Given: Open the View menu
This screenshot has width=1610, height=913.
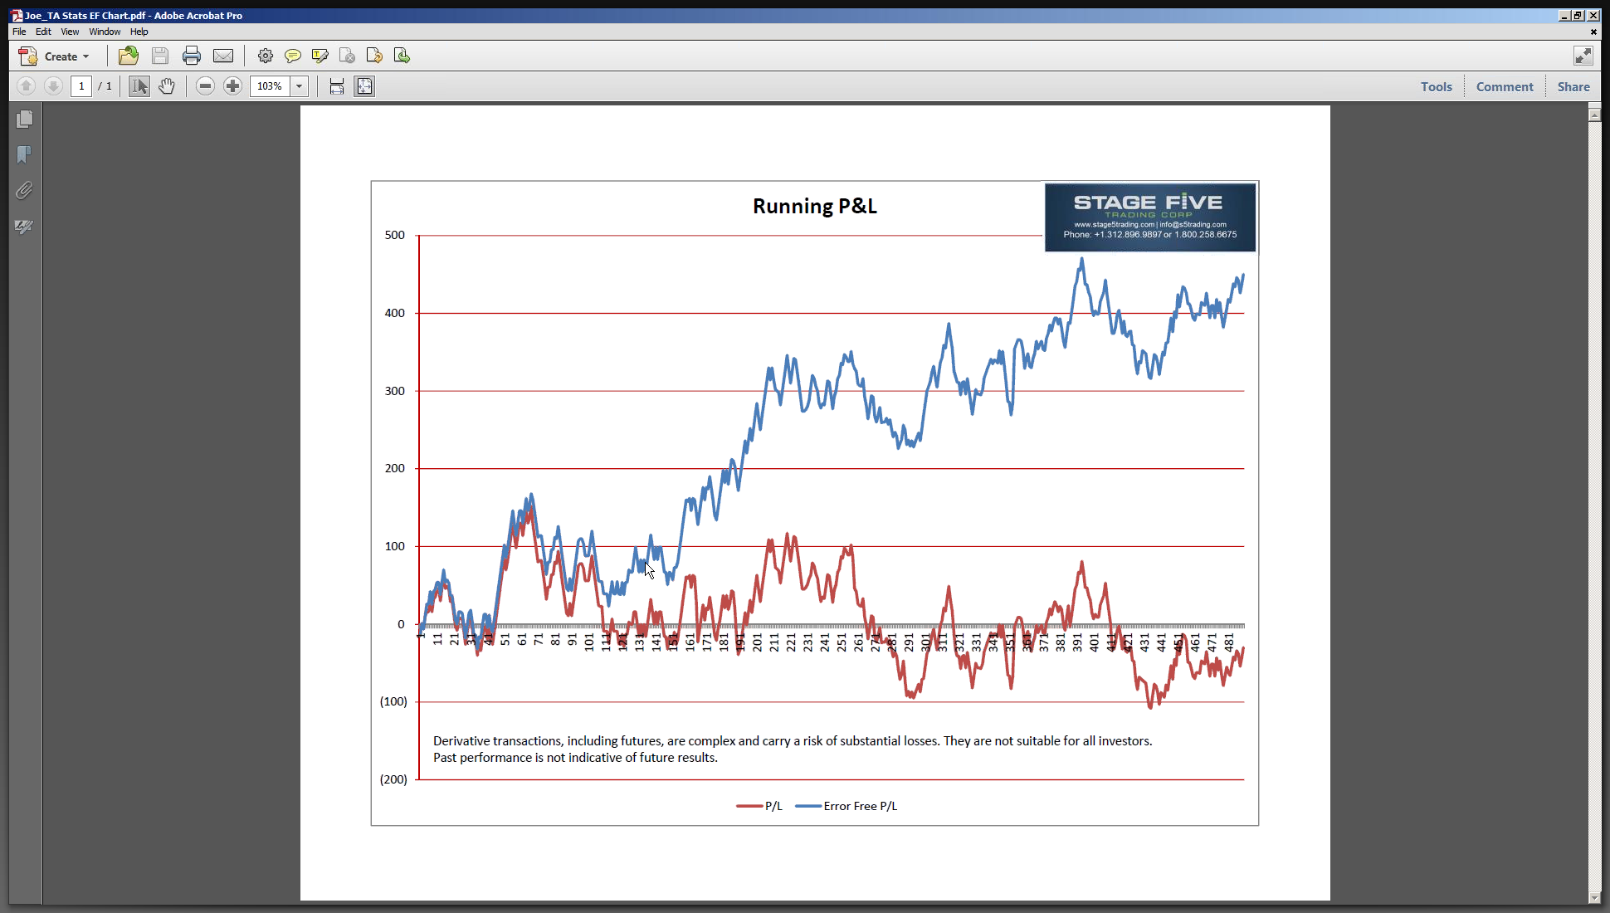Looking at the screenshot, I should pyautogui.click(x=70, y=32).
